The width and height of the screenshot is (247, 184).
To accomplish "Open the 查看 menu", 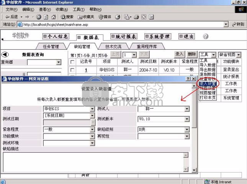I will 45,10.
